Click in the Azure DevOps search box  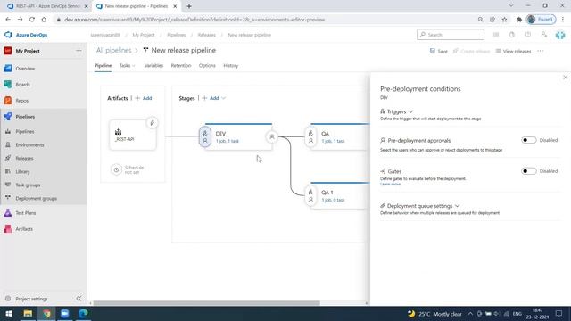[x=451, y=35]
